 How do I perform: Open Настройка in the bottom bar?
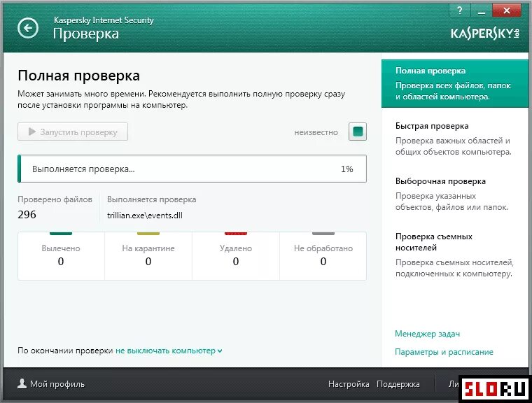(349, 384)
